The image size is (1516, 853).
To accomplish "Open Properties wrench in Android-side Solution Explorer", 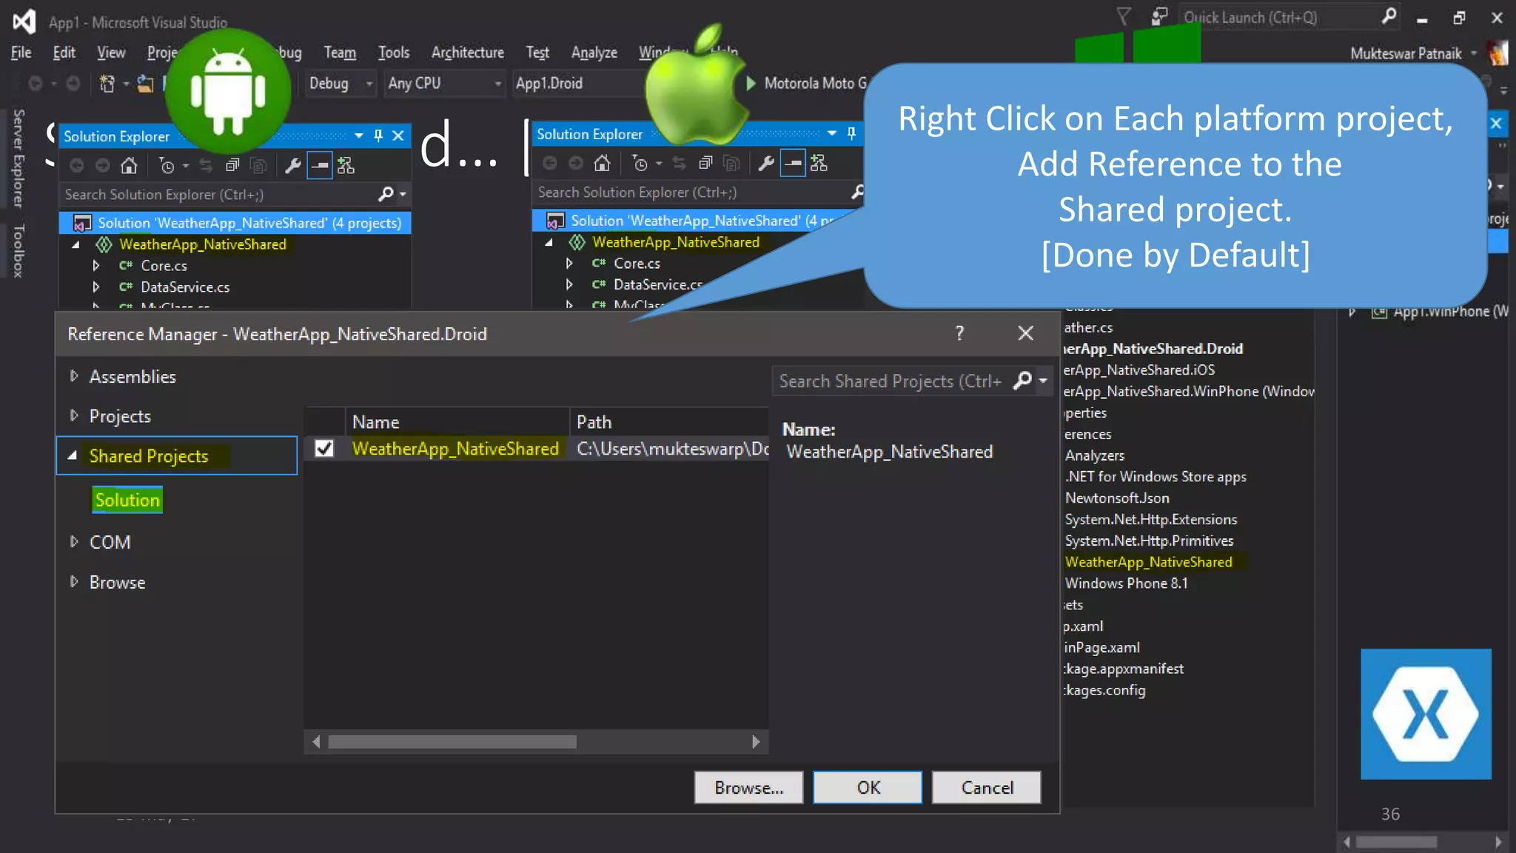I will point(293,166).
